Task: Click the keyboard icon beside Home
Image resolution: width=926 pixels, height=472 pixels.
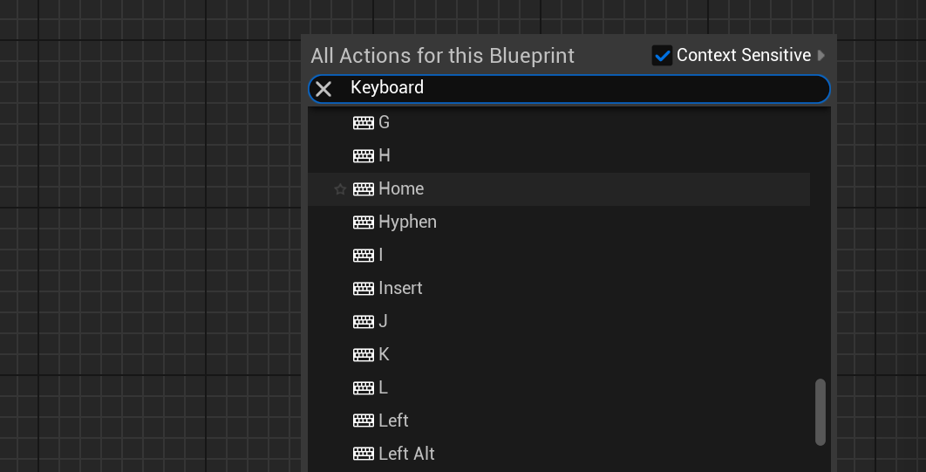Action: point(363,189)
